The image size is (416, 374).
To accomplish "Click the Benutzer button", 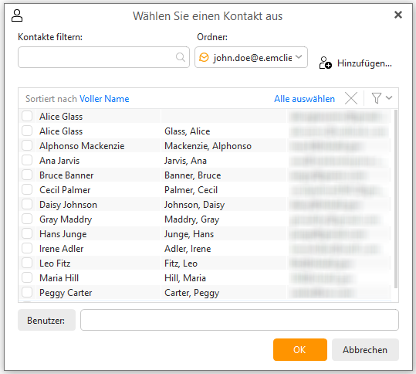I will pos(46,320).
